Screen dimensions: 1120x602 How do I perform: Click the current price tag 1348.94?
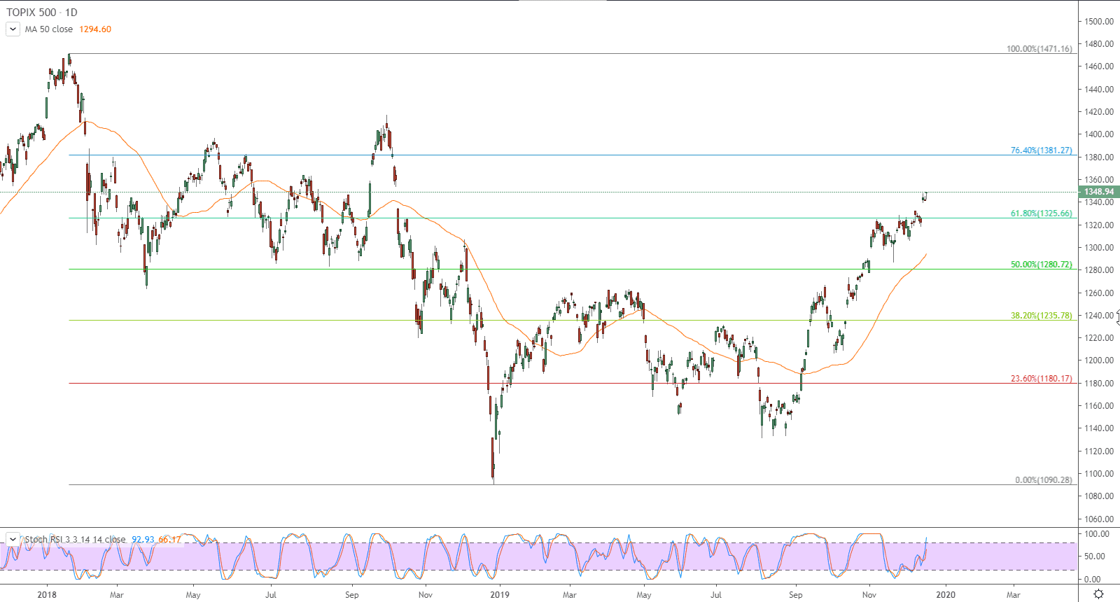[1099, 192]
